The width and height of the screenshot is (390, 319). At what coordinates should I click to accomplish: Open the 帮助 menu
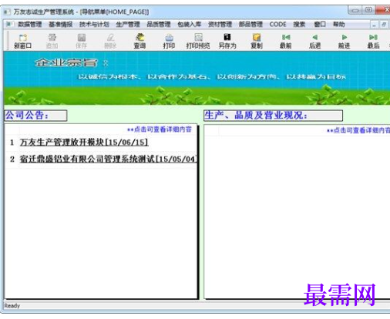point(339,25)
